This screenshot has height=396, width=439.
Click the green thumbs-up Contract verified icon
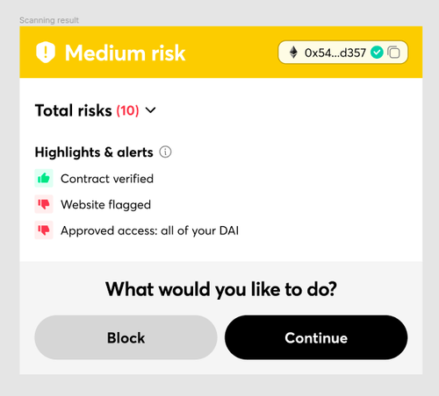(x=44, y=178)
